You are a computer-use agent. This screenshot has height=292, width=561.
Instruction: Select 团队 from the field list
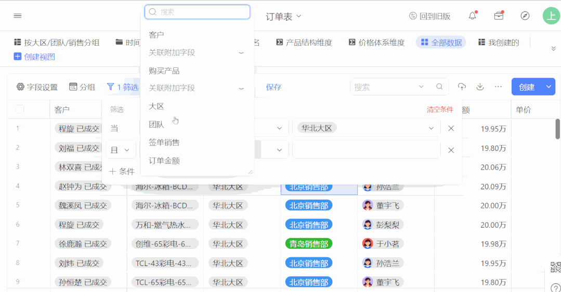pyautogui.click(x=156, y=124)
